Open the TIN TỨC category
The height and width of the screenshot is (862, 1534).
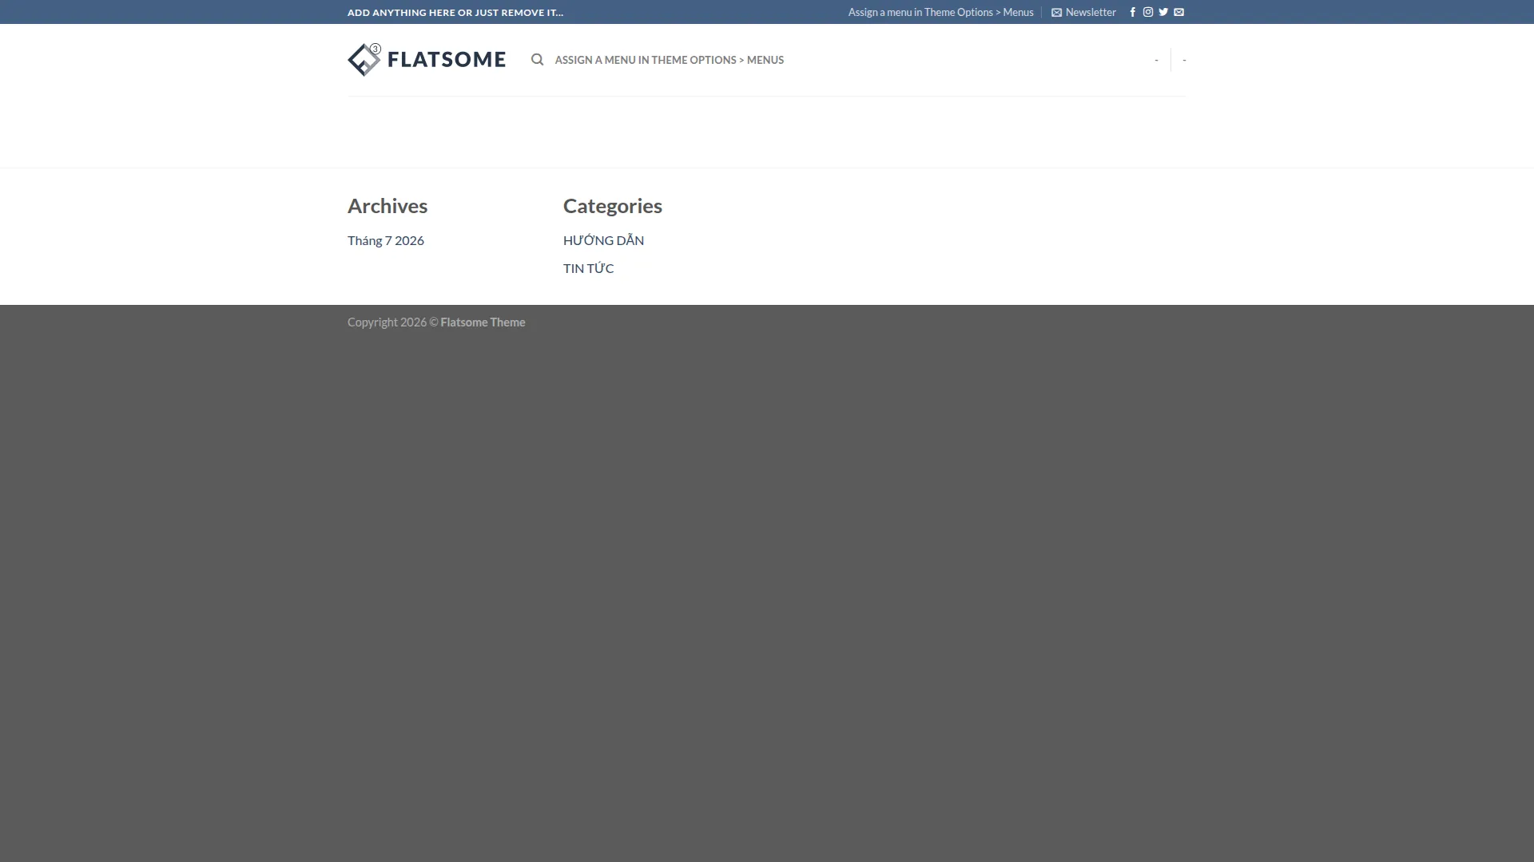[x=588, y=268]
